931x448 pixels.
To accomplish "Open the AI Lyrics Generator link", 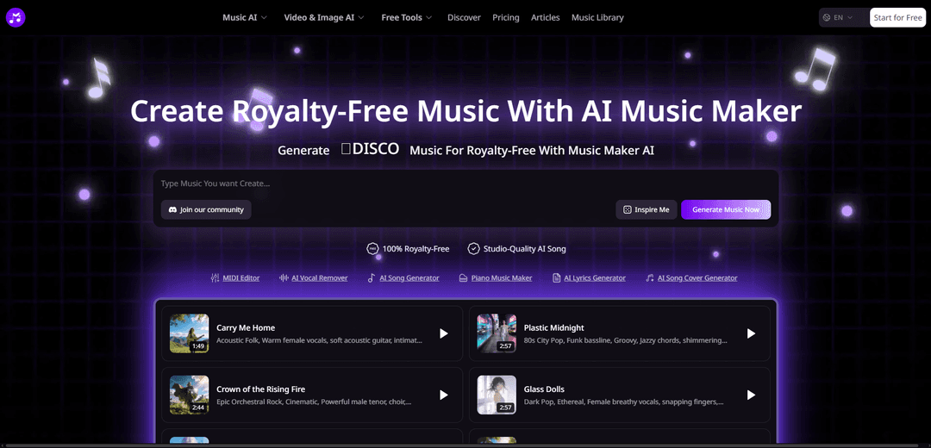I will [595, 277].
